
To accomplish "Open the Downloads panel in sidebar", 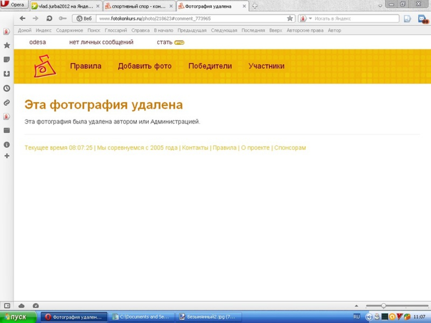I will tap(7, 74).
